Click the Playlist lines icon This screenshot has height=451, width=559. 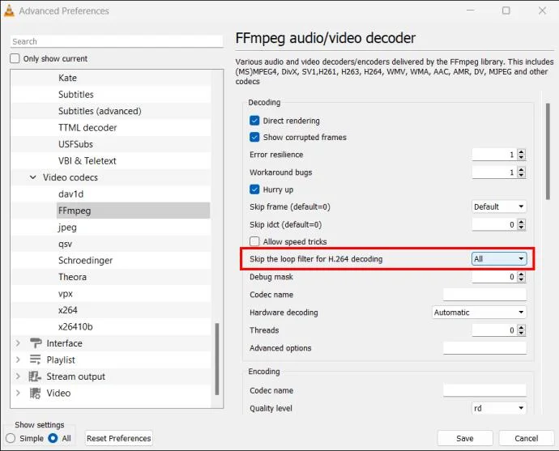35,360
